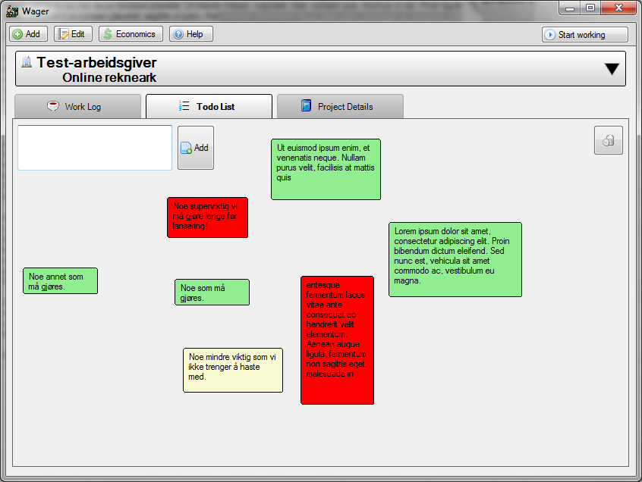Close the Wager window
Image resolution: width=642 pixels, height=482 pixels.
point(618,8)
